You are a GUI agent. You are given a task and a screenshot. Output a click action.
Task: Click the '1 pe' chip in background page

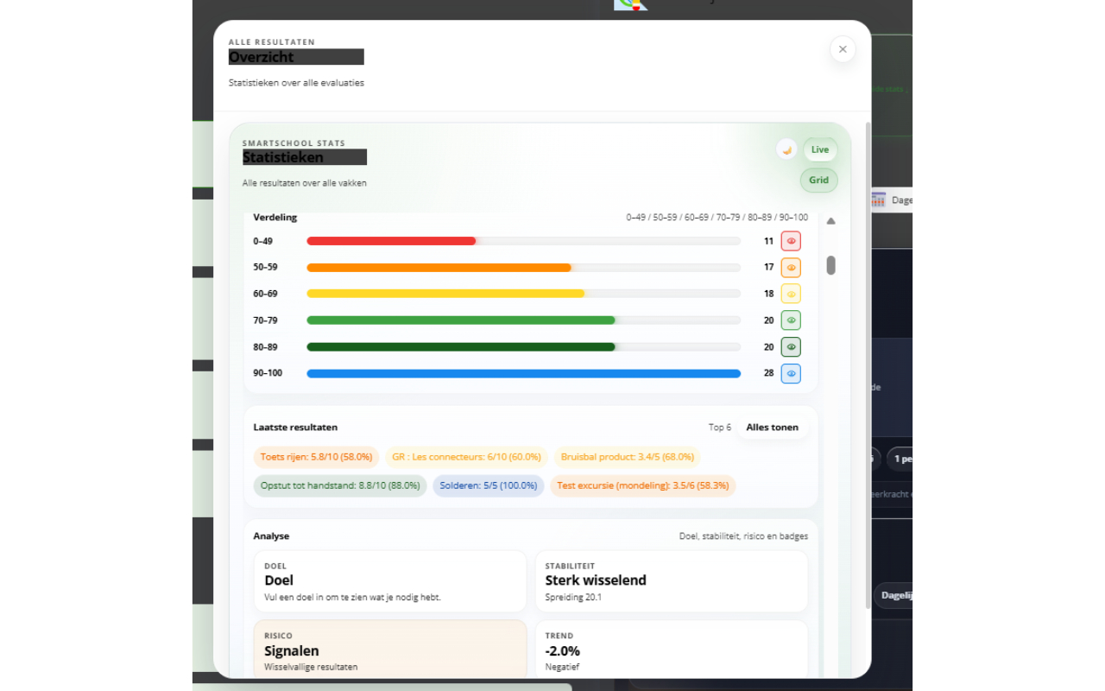point(900,459)
